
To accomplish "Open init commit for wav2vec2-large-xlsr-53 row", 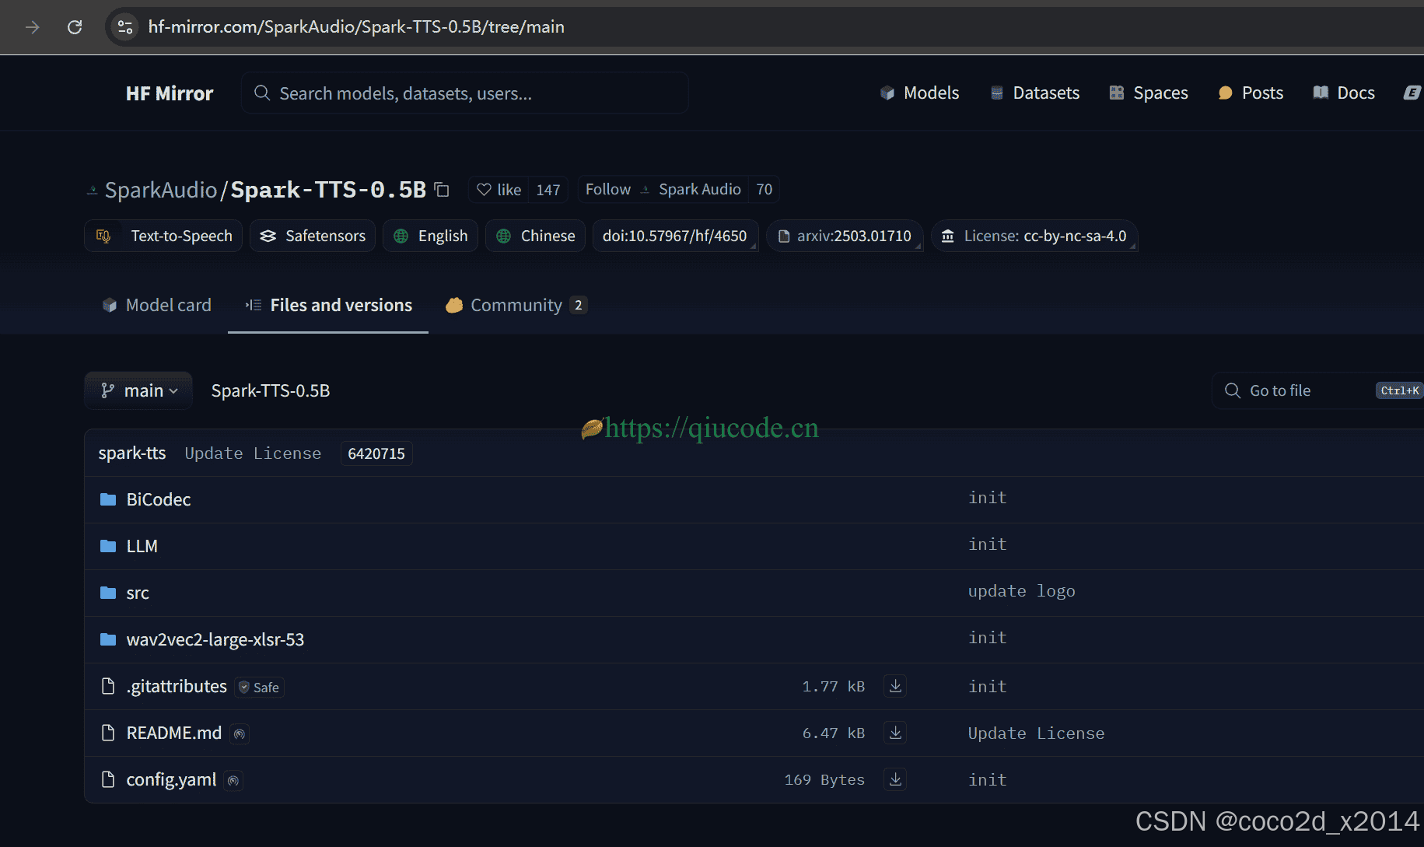I will tap(988, 638).
